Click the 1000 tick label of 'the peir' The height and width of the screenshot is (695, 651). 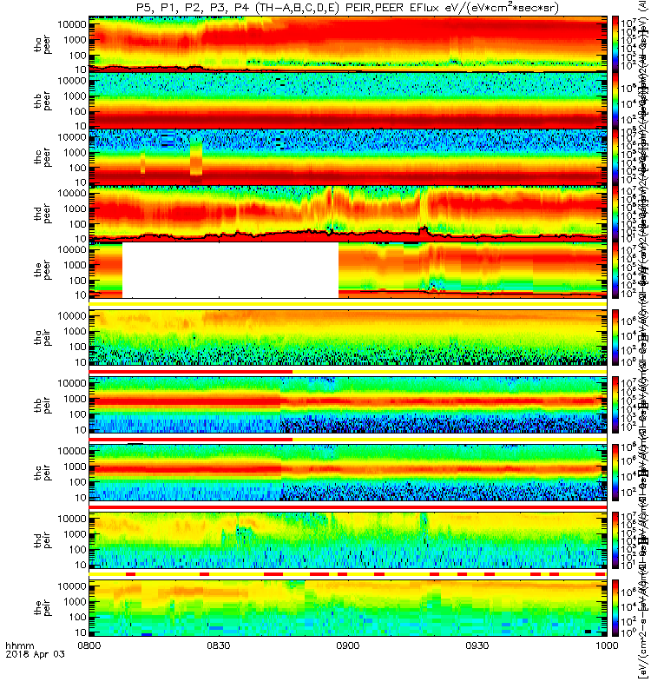point(75,602)
